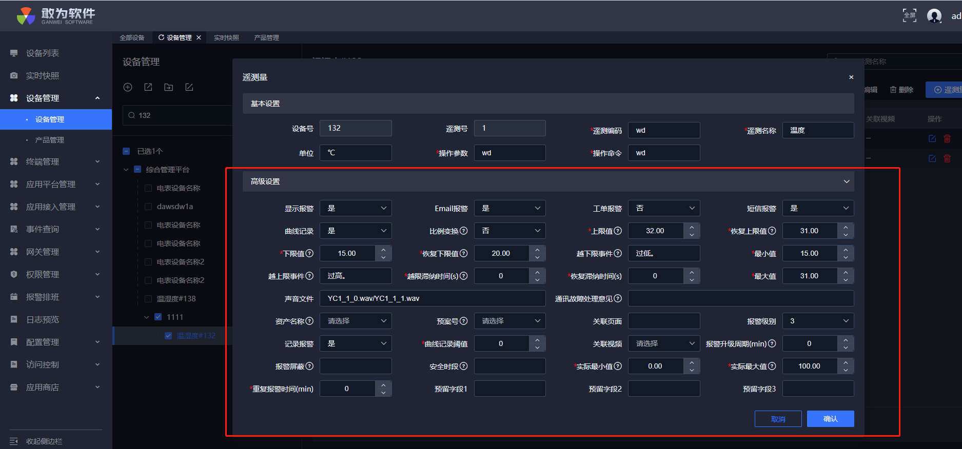
Task: Click the 确认 button
Action: pos(830,419)
